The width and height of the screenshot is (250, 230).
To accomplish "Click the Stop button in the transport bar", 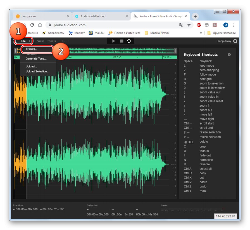I will coord(122,41).
